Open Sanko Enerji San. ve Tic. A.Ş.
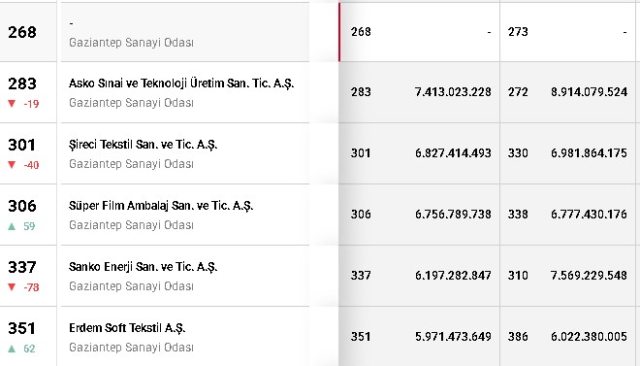 coord(143,267)
